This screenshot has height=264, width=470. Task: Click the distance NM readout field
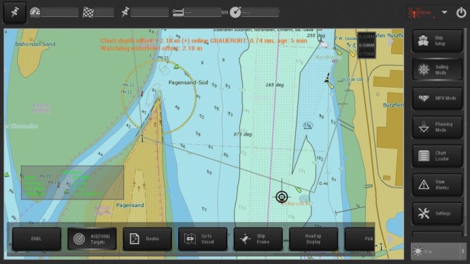point(203,13)
